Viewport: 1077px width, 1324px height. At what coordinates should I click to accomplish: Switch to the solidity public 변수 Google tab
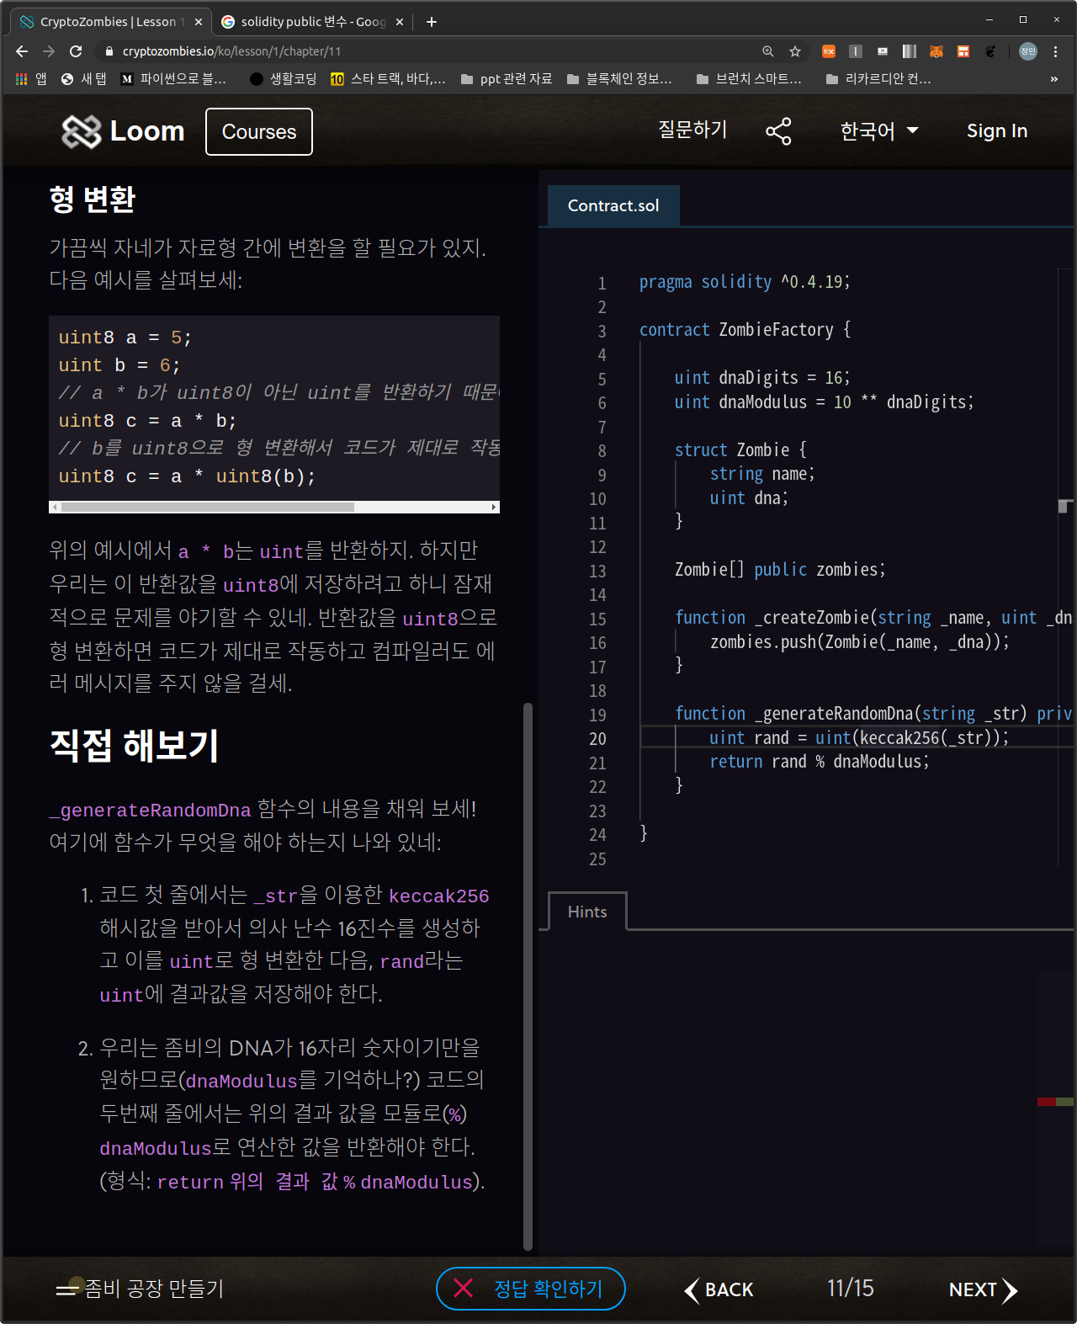coord(312,22)
